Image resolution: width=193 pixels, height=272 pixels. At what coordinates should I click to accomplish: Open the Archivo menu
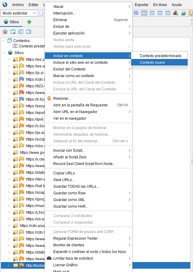18,5
